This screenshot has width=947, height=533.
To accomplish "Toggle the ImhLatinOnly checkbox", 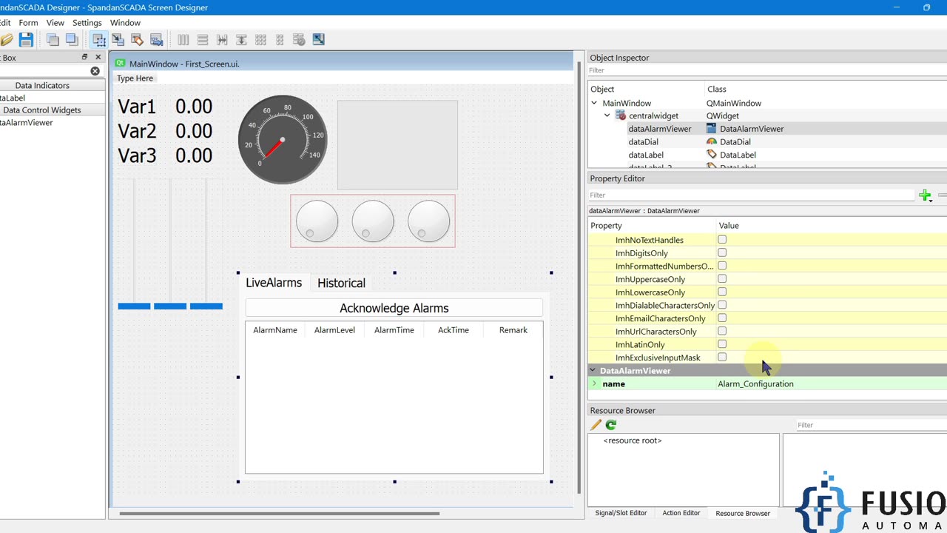I will (722, 344).
